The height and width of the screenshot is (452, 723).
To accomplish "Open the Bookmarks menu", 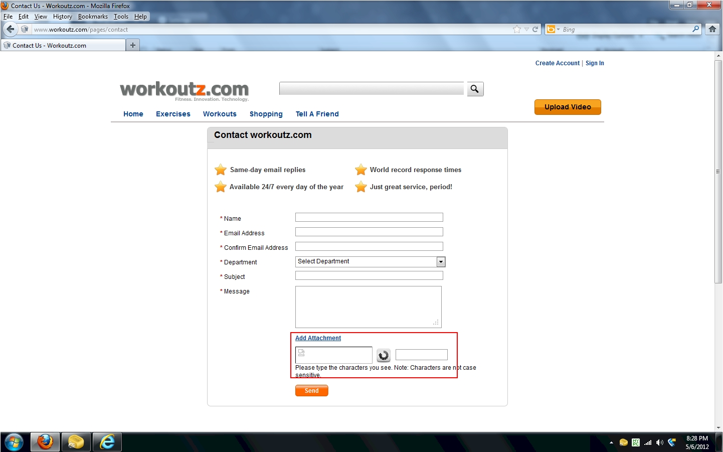I will coord(93,17).
